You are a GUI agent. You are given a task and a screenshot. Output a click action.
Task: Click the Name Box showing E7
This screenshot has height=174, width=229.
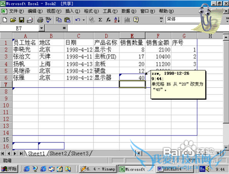tap(20, 28)
